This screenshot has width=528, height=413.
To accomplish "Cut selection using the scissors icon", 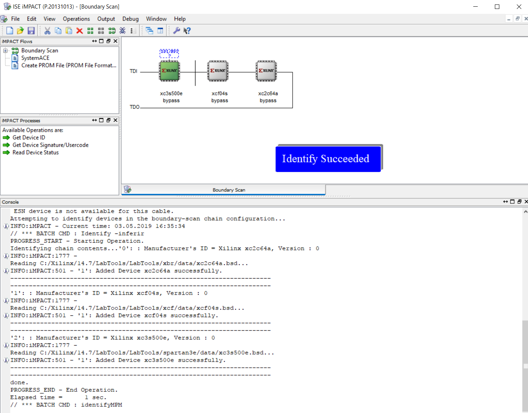I will pyautogui.click(x=47, y=31).
